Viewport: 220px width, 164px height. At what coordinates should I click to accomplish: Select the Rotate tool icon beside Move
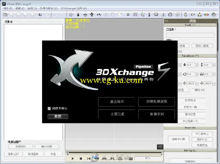pos(92,15)
